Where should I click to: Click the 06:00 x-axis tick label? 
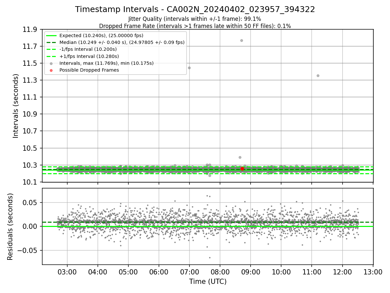(x=159, y=272)
